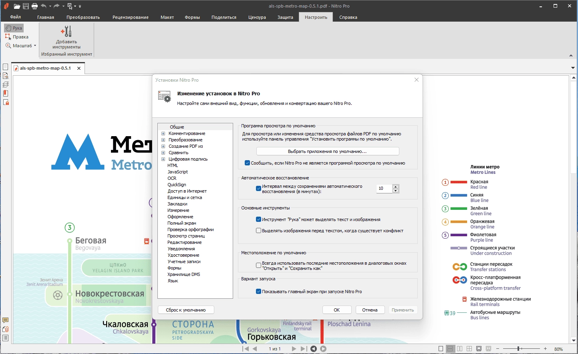Select the Hand (Рука) tool
578x354 pixels.
pos(14,28)
